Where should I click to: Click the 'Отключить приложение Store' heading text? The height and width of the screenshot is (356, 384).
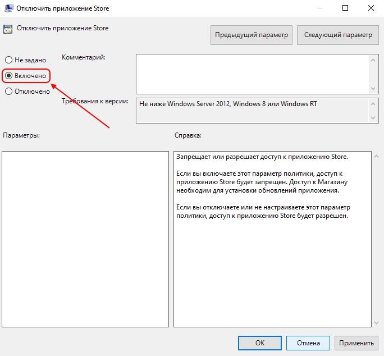62,28
